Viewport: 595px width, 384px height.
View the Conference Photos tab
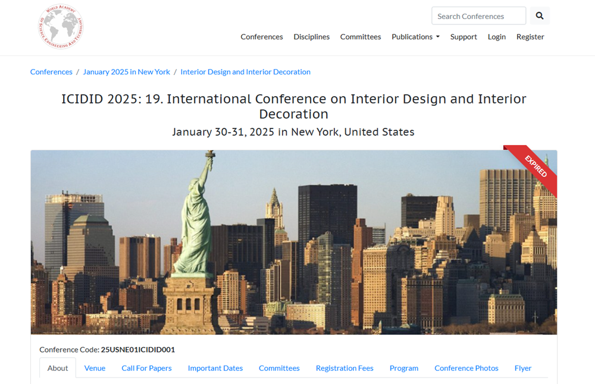click(466, 368)
